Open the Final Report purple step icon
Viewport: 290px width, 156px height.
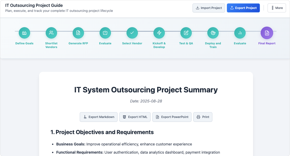267,33
